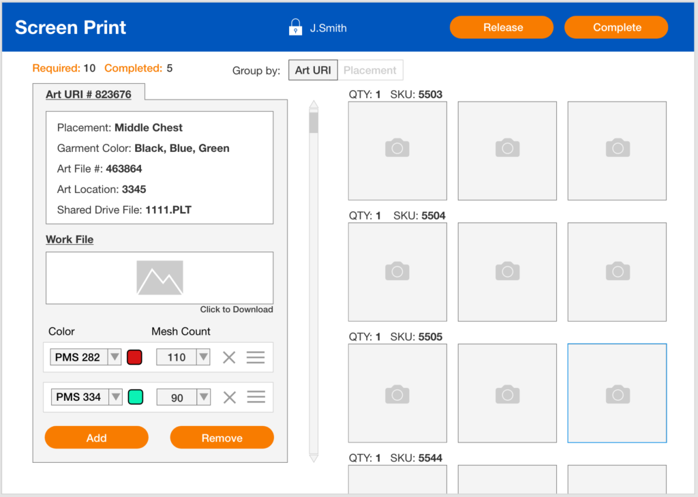The height and width of the screenshot is (497, 698).
Task: Click the highlighted third photo of SKU 5505
Action: click(x=617, y=393)
